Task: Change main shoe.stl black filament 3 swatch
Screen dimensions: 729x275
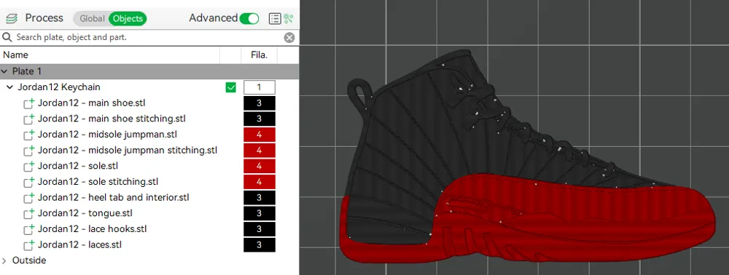Action: (x=259, y=103)
